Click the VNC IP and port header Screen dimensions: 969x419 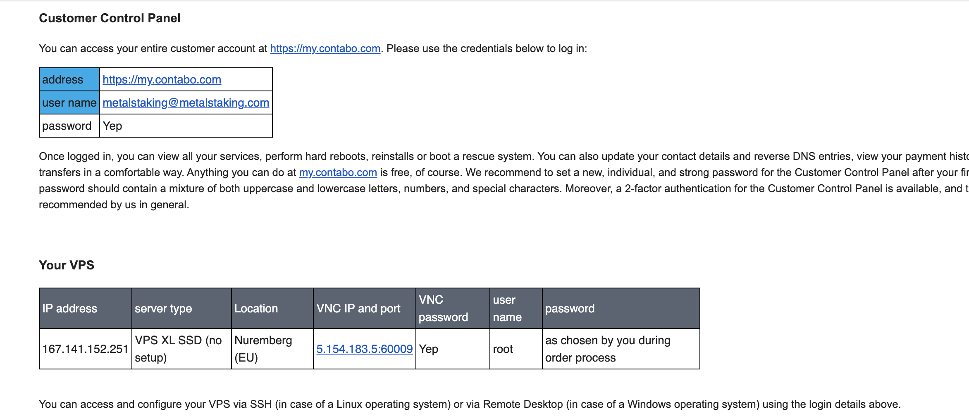pos(365,309)
